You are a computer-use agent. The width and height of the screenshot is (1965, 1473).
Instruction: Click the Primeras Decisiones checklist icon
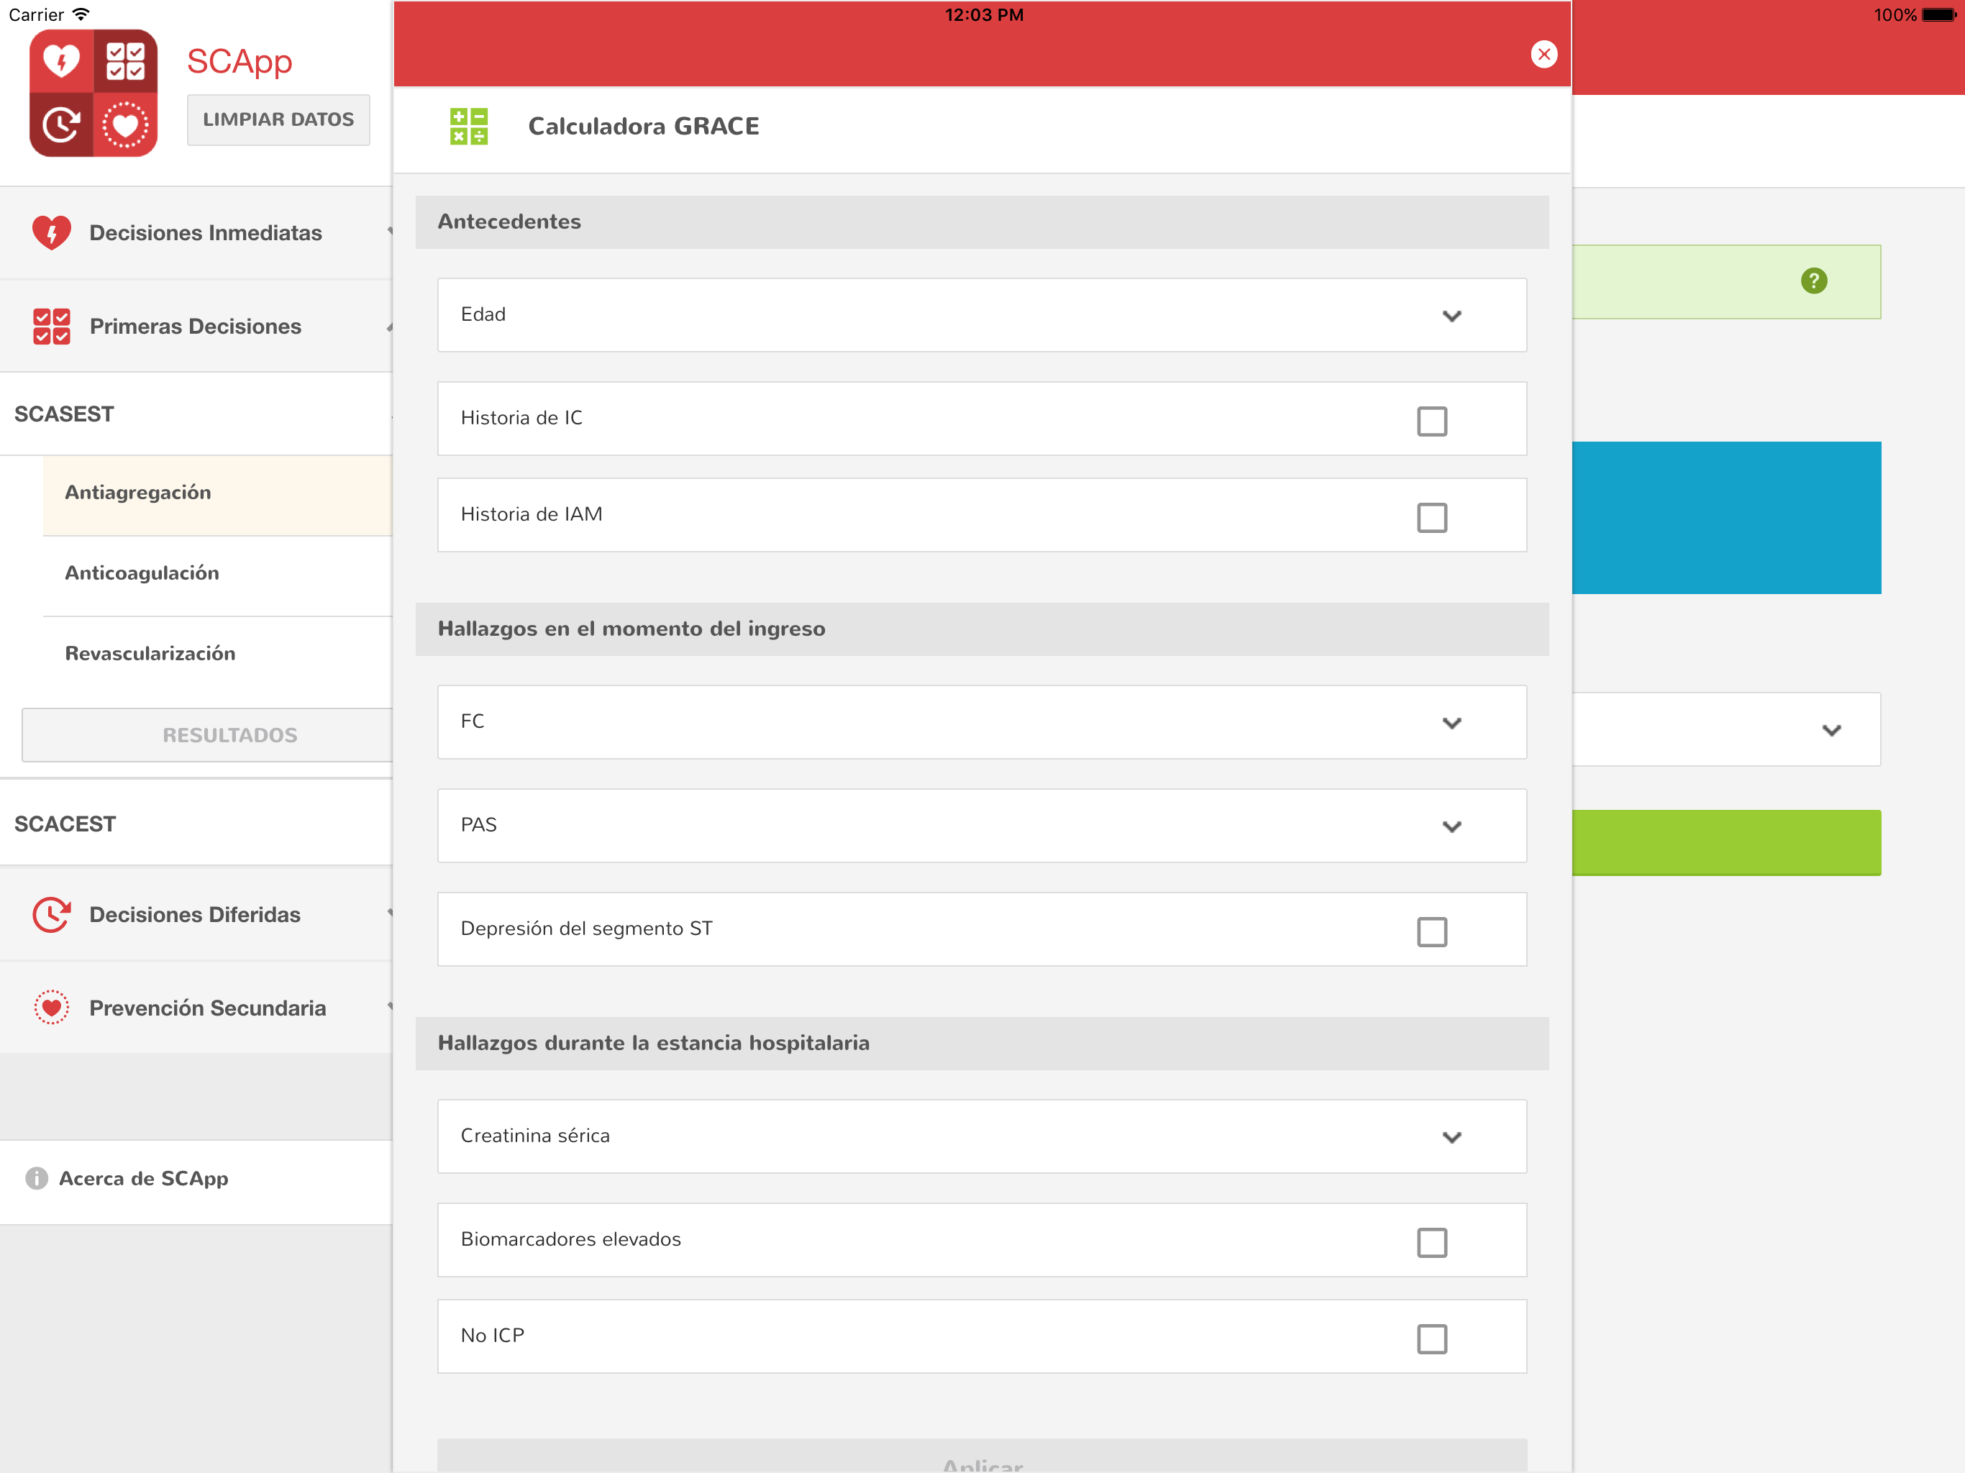(x=52, y=326)
